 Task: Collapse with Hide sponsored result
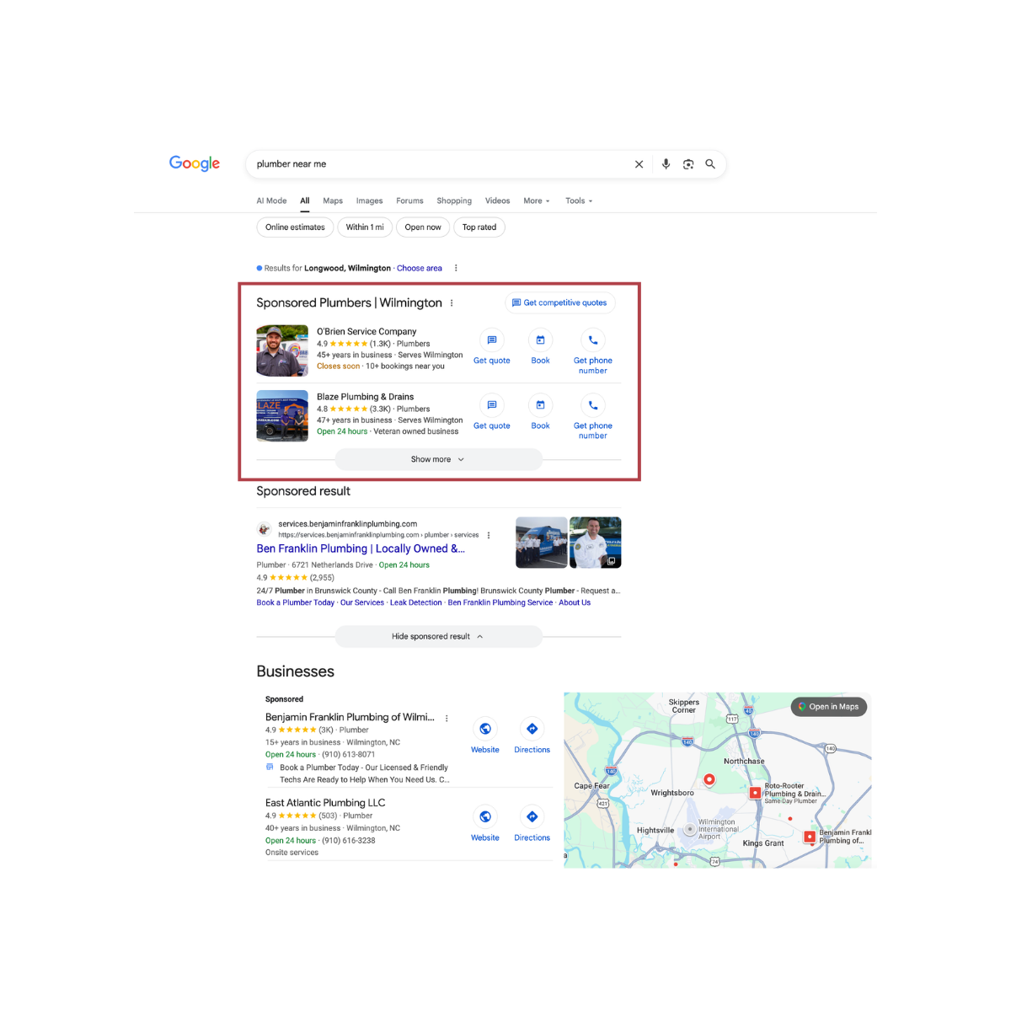pos(438,636)
